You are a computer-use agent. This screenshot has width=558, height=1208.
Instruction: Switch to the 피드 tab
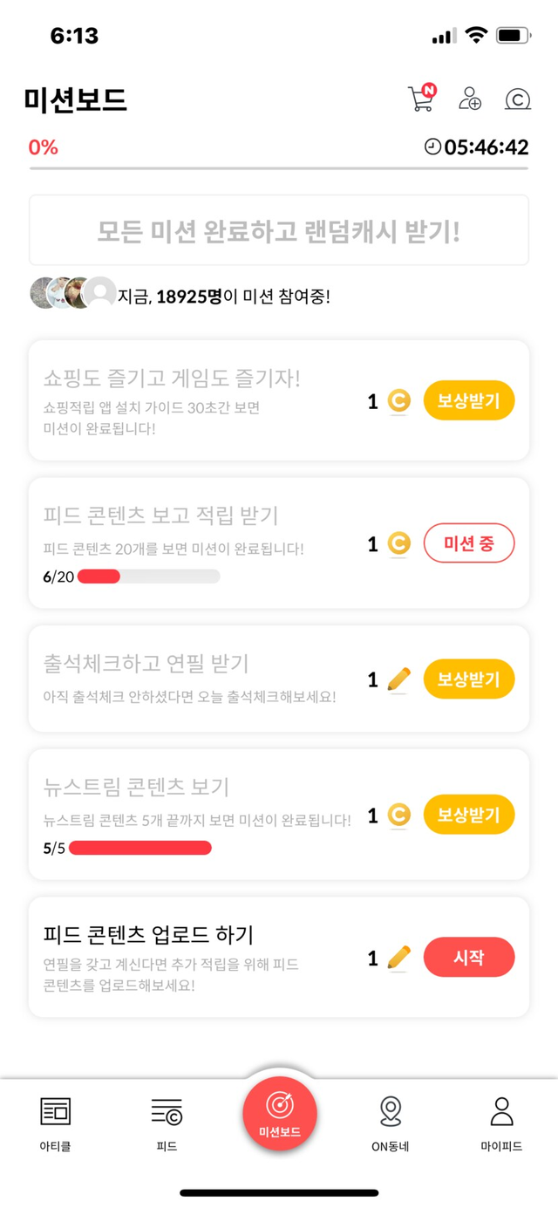(x=167, y=1123)
